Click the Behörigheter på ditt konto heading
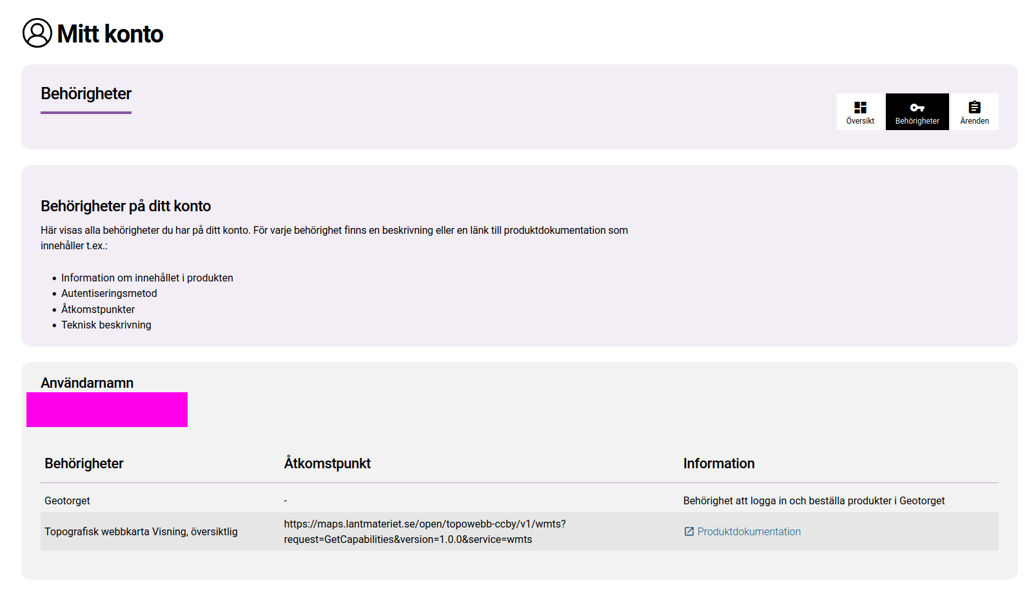Screen dimensions: 1029x590 (126, 206)
